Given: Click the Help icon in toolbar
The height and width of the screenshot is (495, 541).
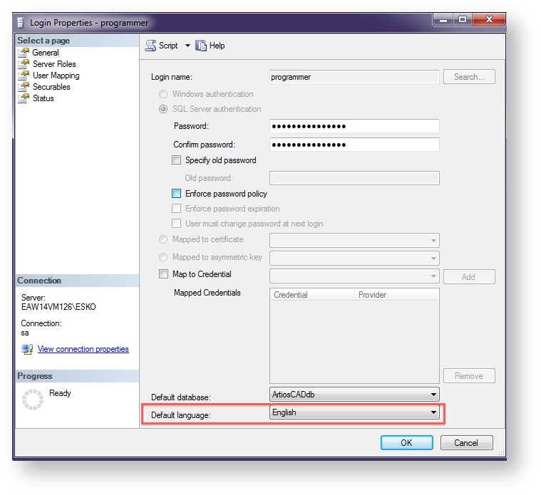Looking at the screenshot, I should pyautogui.click(x=201, y=46).
